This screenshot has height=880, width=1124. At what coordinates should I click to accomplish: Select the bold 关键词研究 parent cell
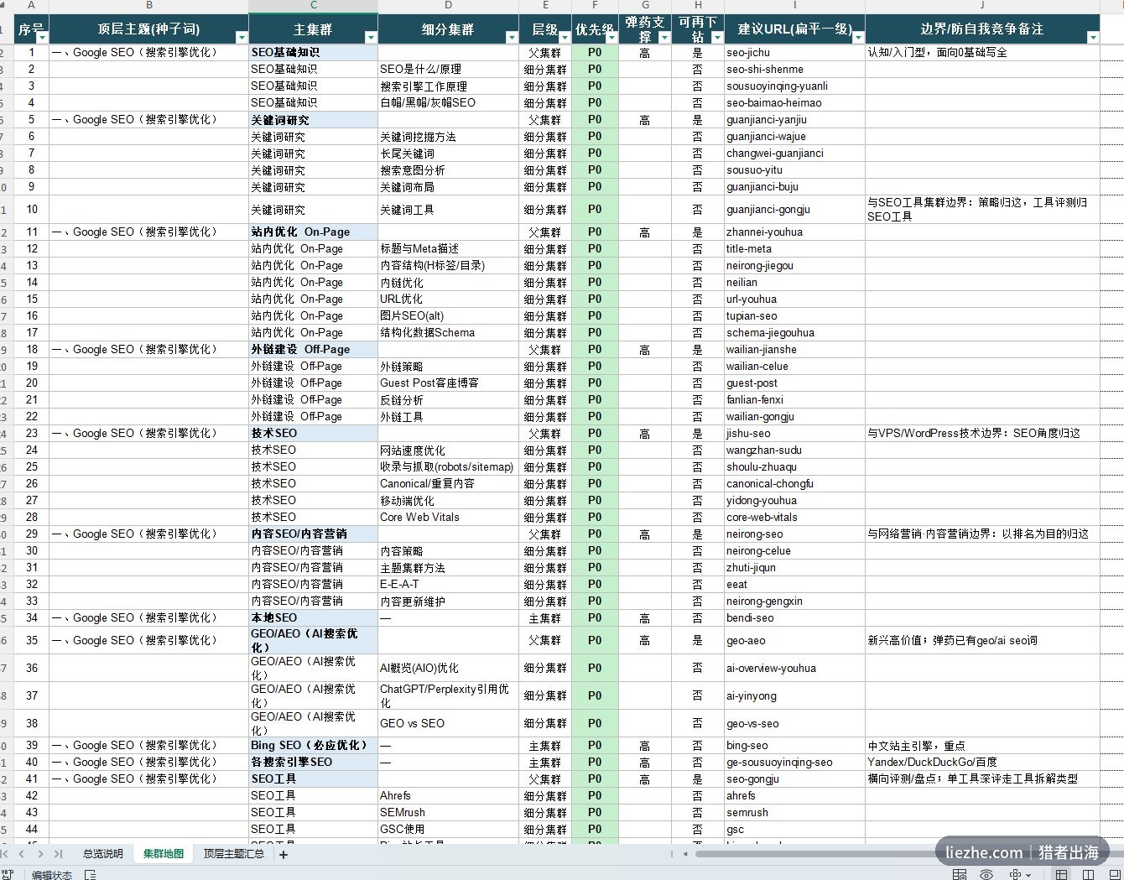click(x=314, y=119)
